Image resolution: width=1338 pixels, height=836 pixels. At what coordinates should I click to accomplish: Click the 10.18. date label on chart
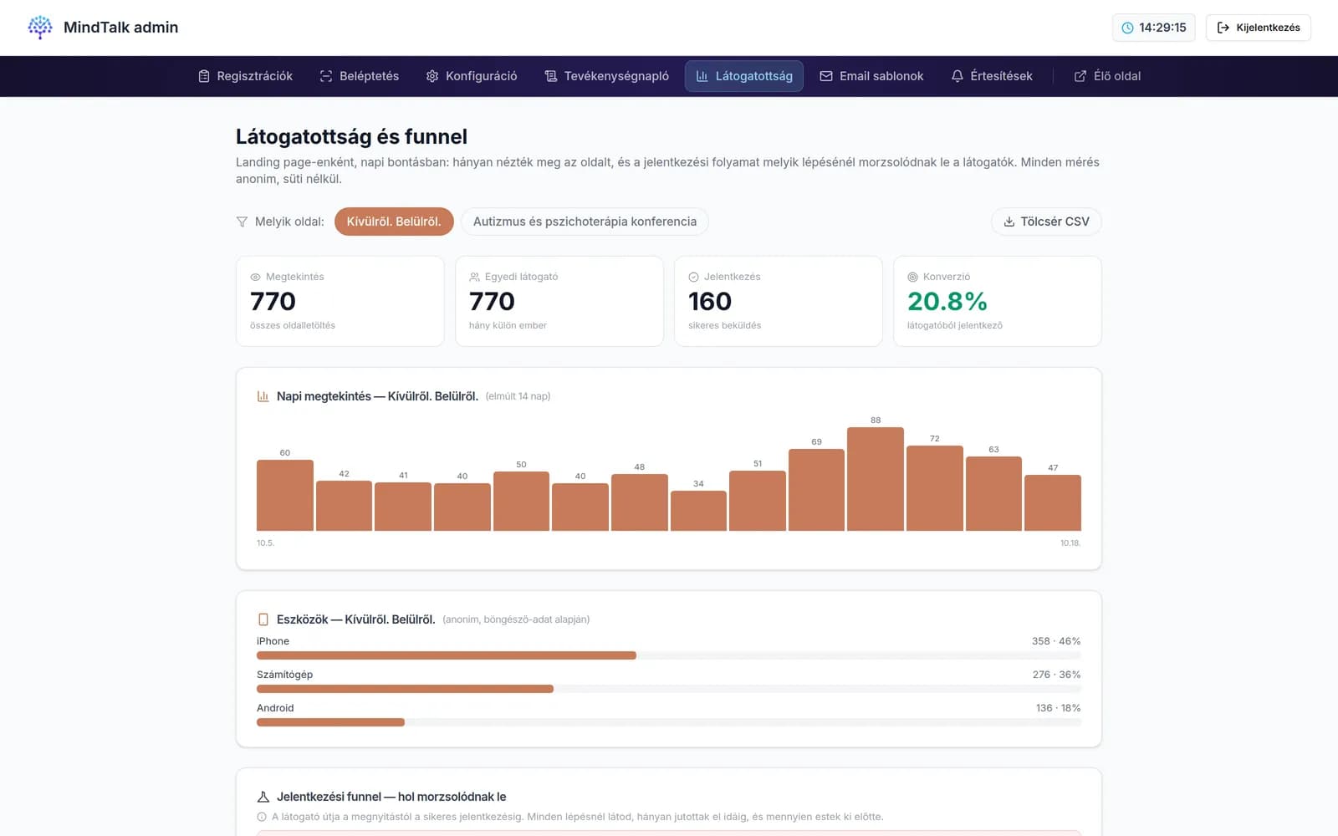pyautogui.click(x=1070, y=543)
